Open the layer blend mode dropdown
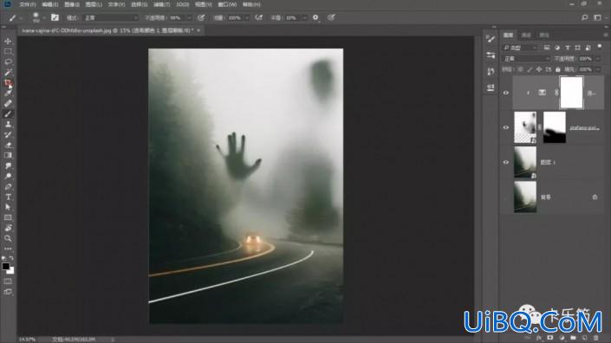The height and width of the screenshot is (343, 611). (526, 58)
